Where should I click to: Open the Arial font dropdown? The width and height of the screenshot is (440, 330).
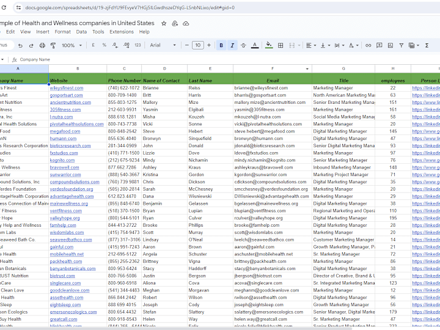point(163,45)
